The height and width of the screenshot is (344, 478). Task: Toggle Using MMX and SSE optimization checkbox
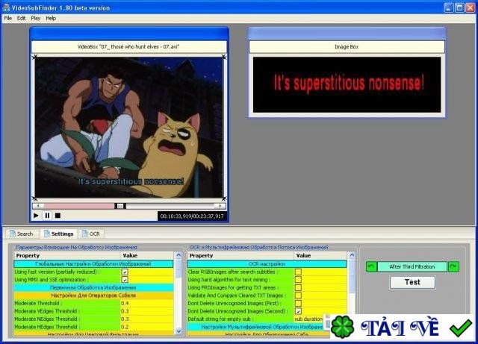[x=125, y=279]
